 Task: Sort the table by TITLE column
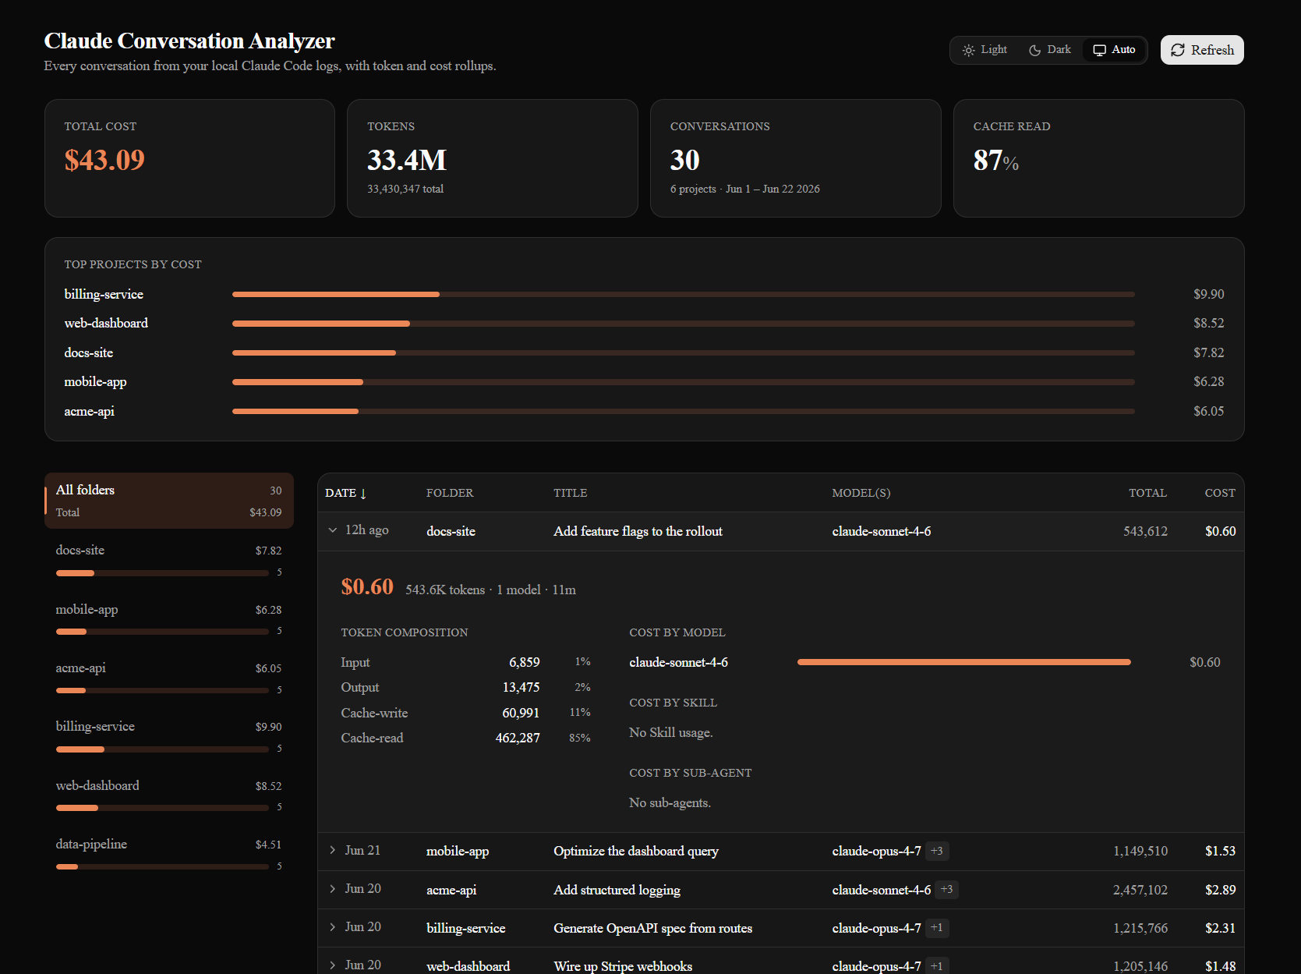[571, 493]
